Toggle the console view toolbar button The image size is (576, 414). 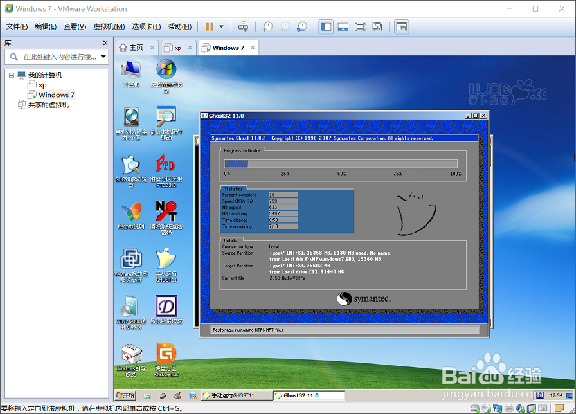pos(402,27)
